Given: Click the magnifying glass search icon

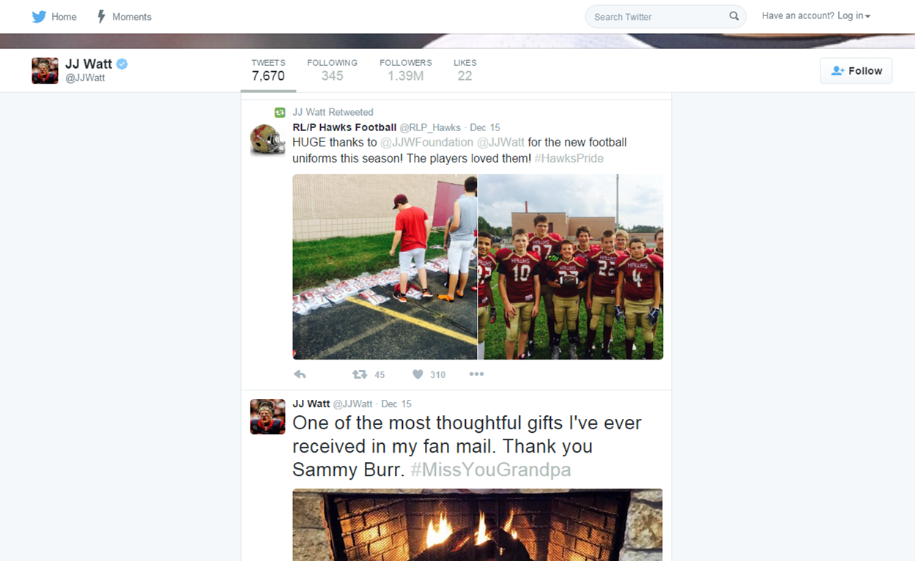Looking at the screenshot, I should click(x=734, y=16).
